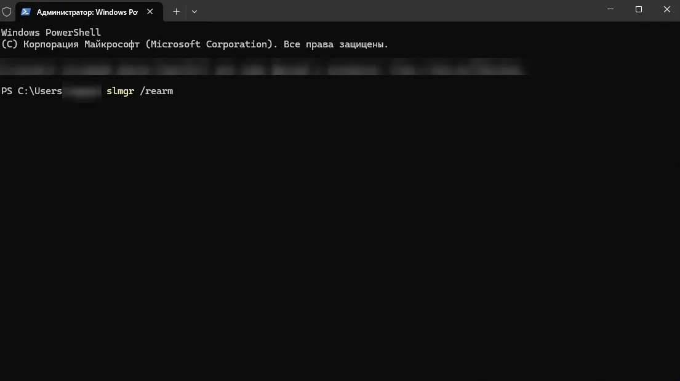Maximize the terminal window
The width and height of the screenshot is (680, 381).
638,9
